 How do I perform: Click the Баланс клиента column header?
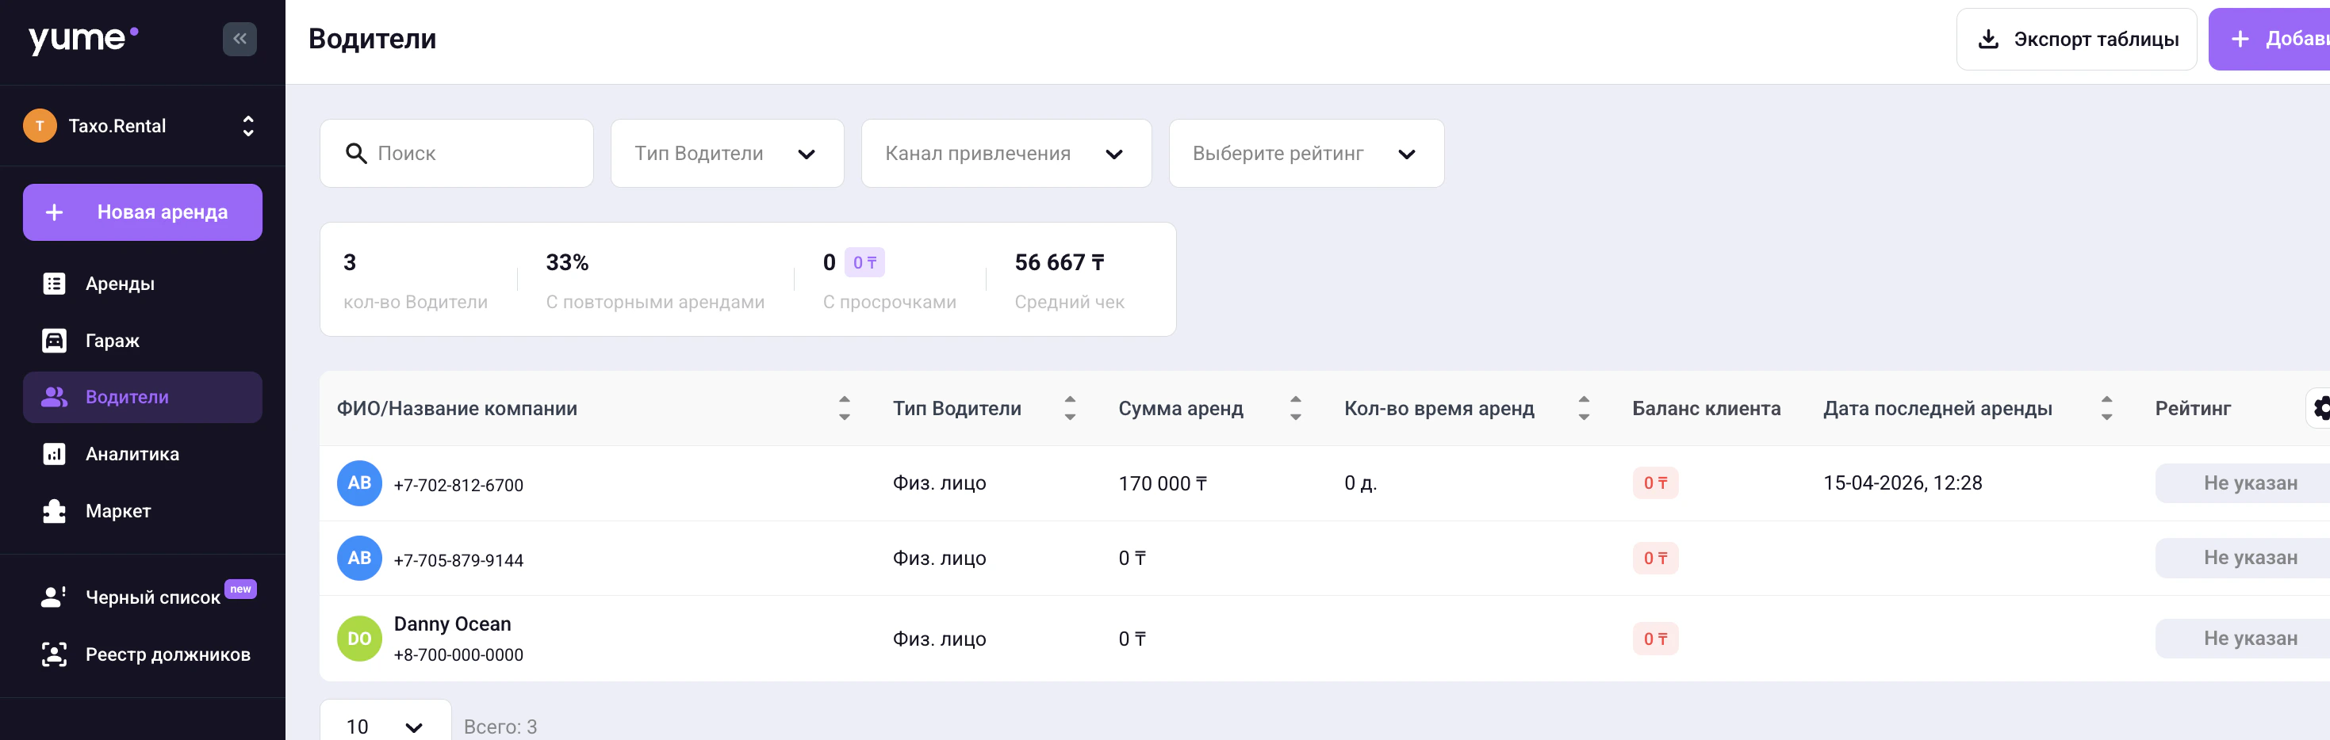tap(1706, 408)
